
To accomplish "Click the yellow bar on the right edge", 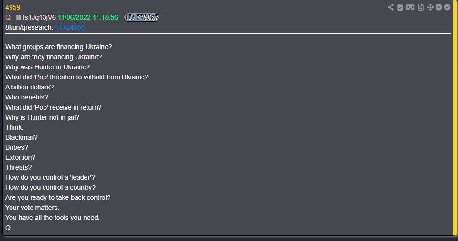I will [455, 120].
